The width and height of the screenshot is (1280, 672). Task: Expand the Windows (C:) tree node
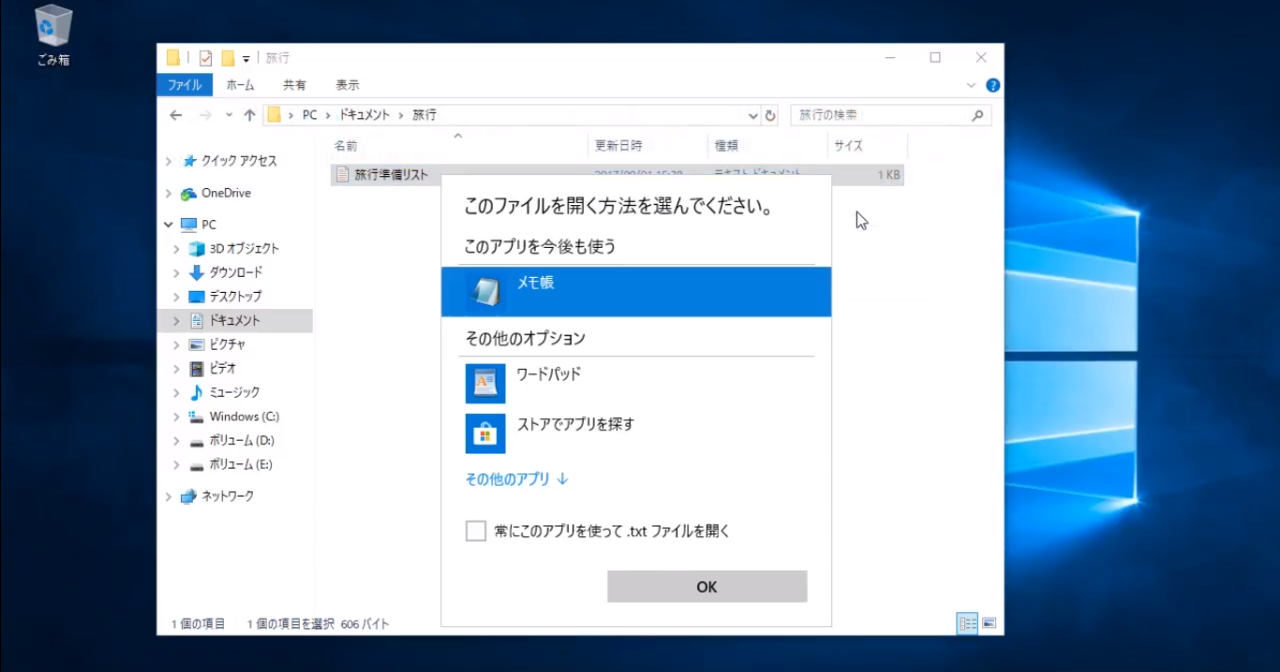coord(176,416)
